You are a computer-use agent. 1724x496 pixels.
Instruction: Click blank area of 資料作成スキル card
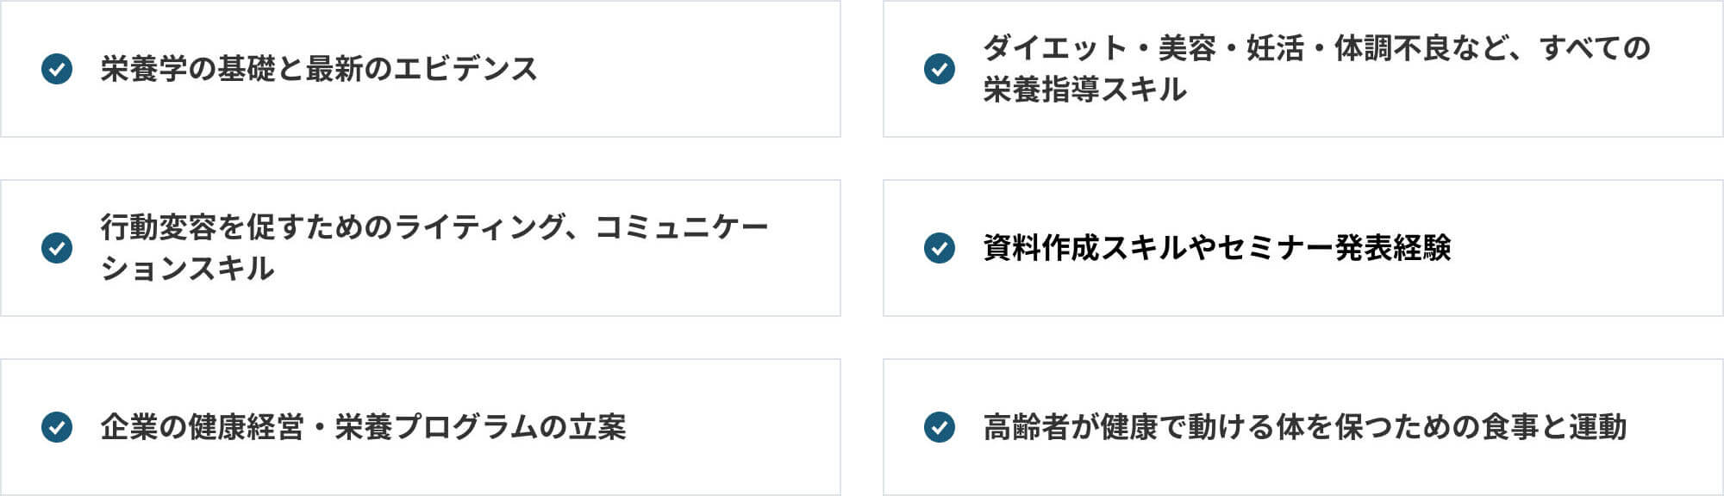point(1586,248)
